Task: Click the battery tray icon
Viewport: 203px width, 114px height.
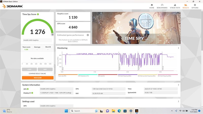Action: [187, 111]
